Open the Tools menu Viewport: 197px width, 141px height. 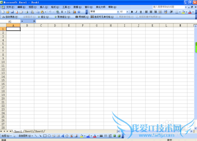coord(66,7)
